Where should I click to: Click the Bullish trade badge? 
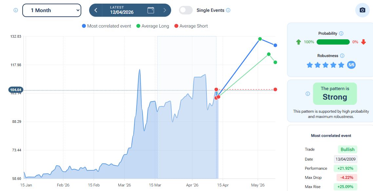pos(347,149)
